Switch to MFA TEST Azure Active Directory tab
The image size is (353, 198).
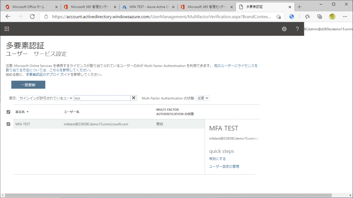[x=149, y=7]
